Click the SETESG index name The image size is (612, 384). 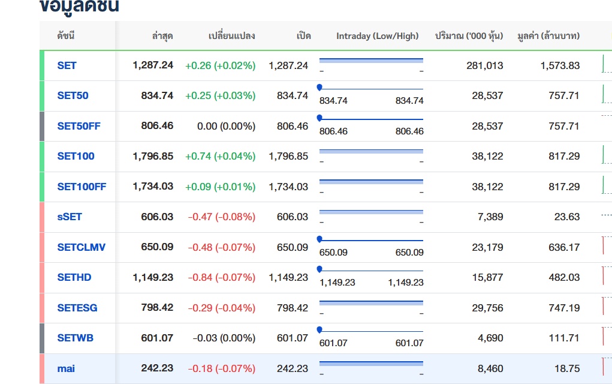pos(77,308)
